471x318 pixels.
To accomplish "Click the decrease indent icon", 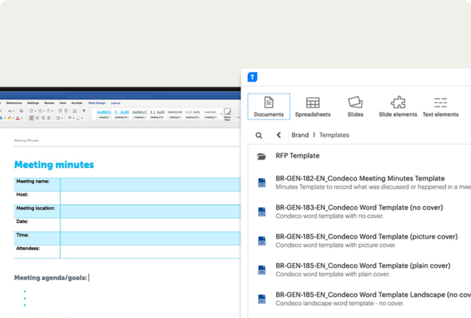I will pyautogui.click(x=60, y=111).
